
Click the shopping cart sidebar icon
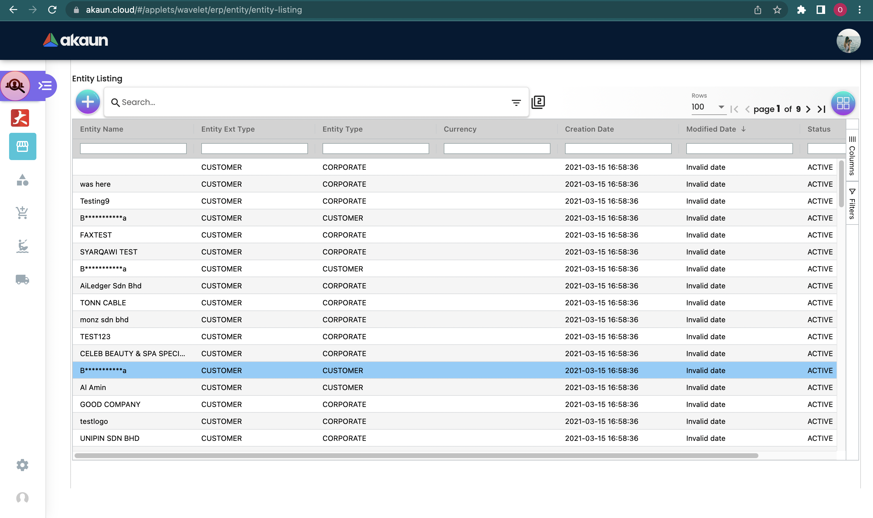point(22,212)
